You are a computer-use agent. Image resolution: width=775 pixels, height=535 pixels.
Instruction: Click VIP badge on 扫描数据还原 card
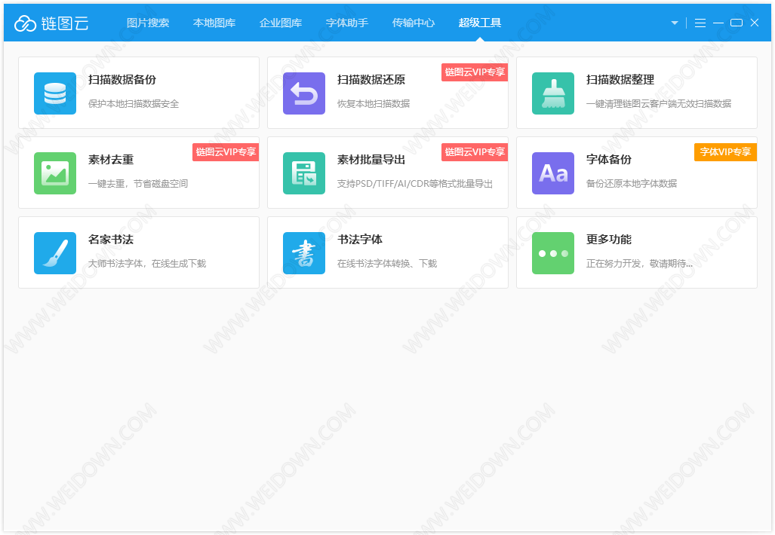(x=475, y=72)
